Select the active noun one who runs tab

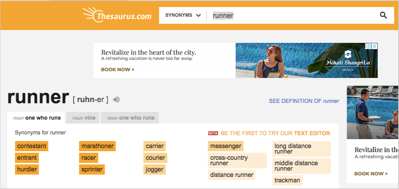tap(36, 118)
